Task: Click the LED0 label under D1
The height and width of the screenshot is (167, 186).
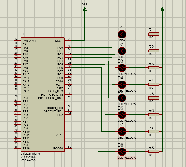Action: (121, 40)
